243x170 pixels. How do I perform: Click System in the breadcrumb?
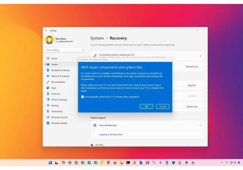tap(97, 38)
